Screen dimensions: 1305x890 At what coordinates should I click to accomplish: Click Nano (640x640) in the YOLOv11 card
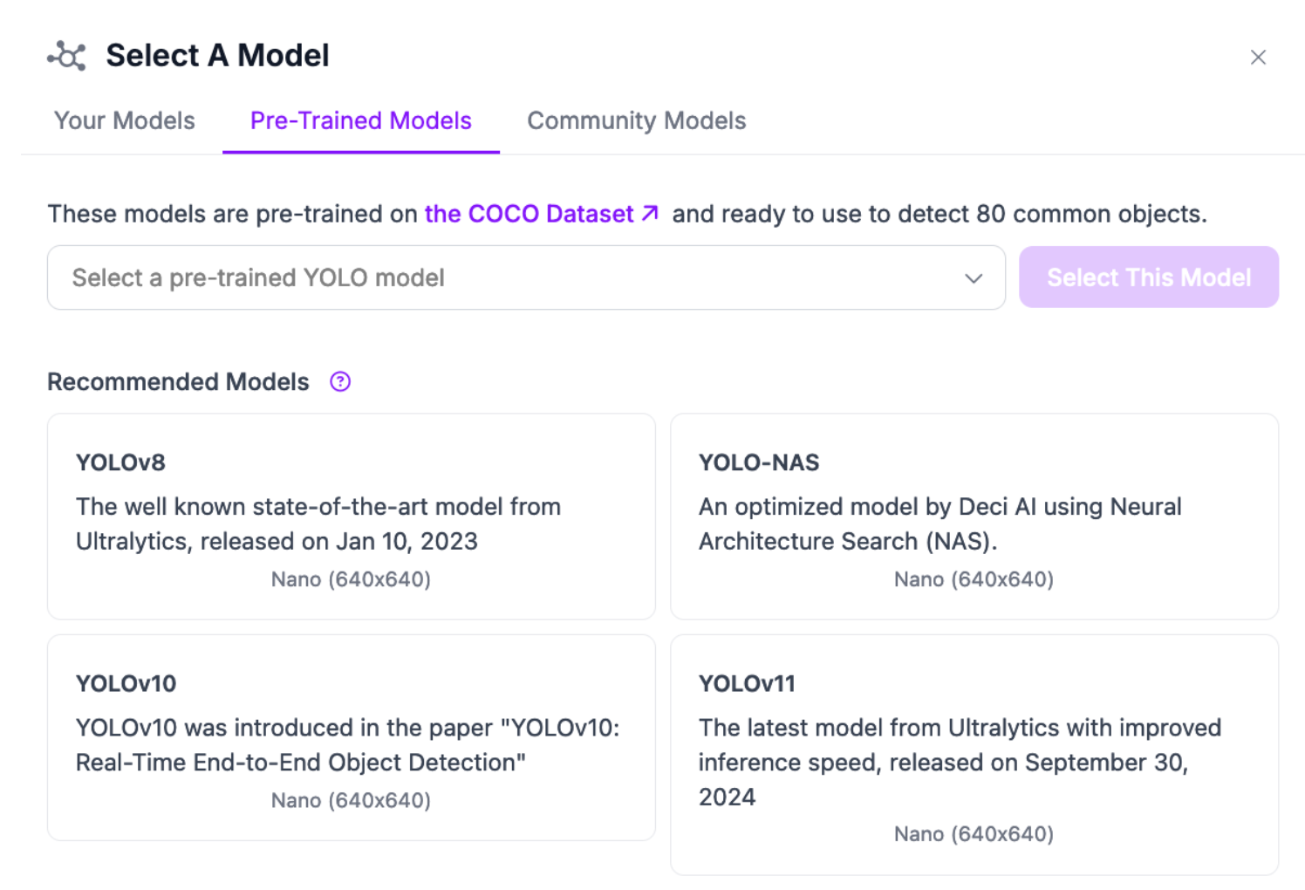[974, 834]
